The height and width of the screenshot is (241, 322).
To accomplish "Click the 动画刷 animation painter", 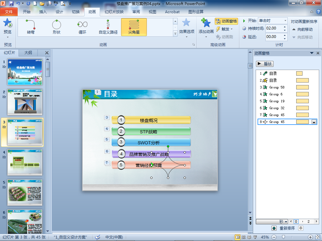I will [x=224, y=37].
